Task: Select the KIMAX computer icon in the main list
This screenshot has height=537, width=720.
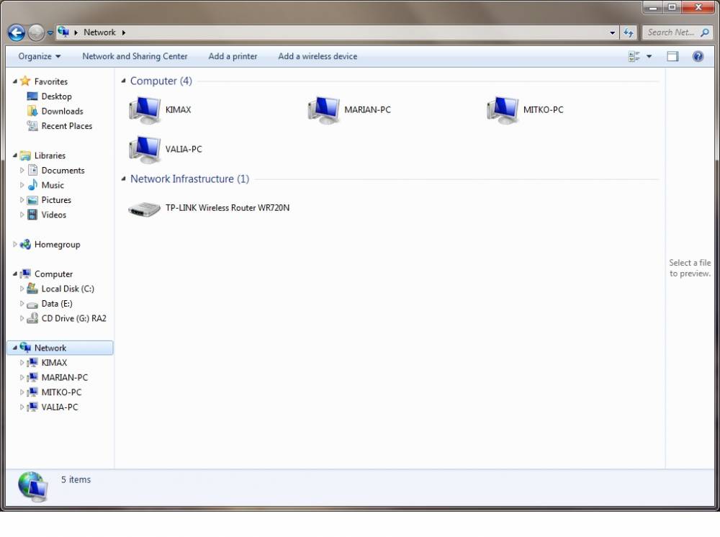Action: click(145, 110)
